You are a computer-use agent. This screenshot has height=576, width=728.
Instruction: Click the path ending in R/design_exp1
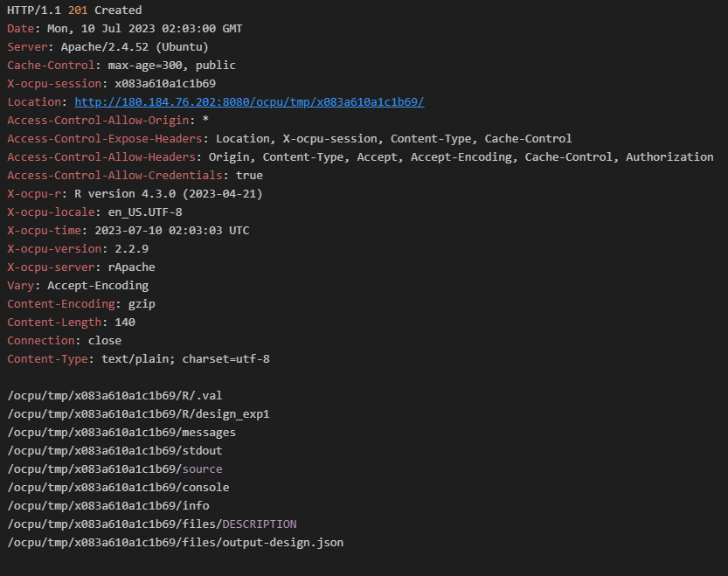point(138,414)
